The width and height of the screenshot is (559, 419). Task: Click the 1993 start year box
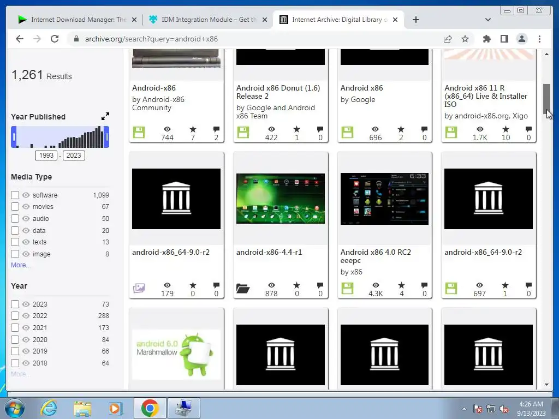click(46, 155)
